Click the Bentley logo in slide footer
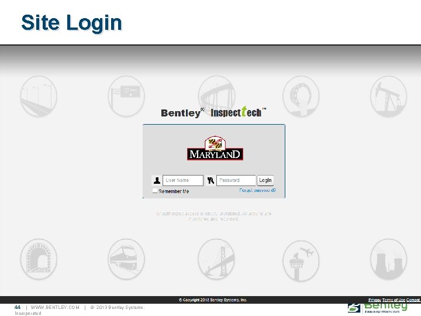Image resolution: width=421 pixels, height=316 pixels. coord(378,308)
